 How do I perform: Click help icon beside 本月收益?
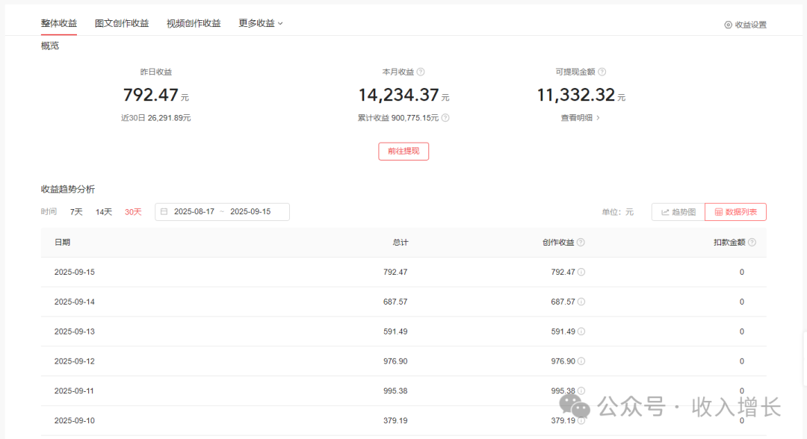click(x=421, y=72)
